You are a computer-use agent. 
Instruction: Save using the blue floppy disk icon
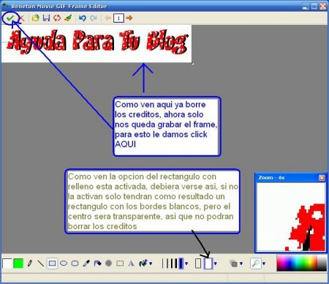[x=46, y=18]
